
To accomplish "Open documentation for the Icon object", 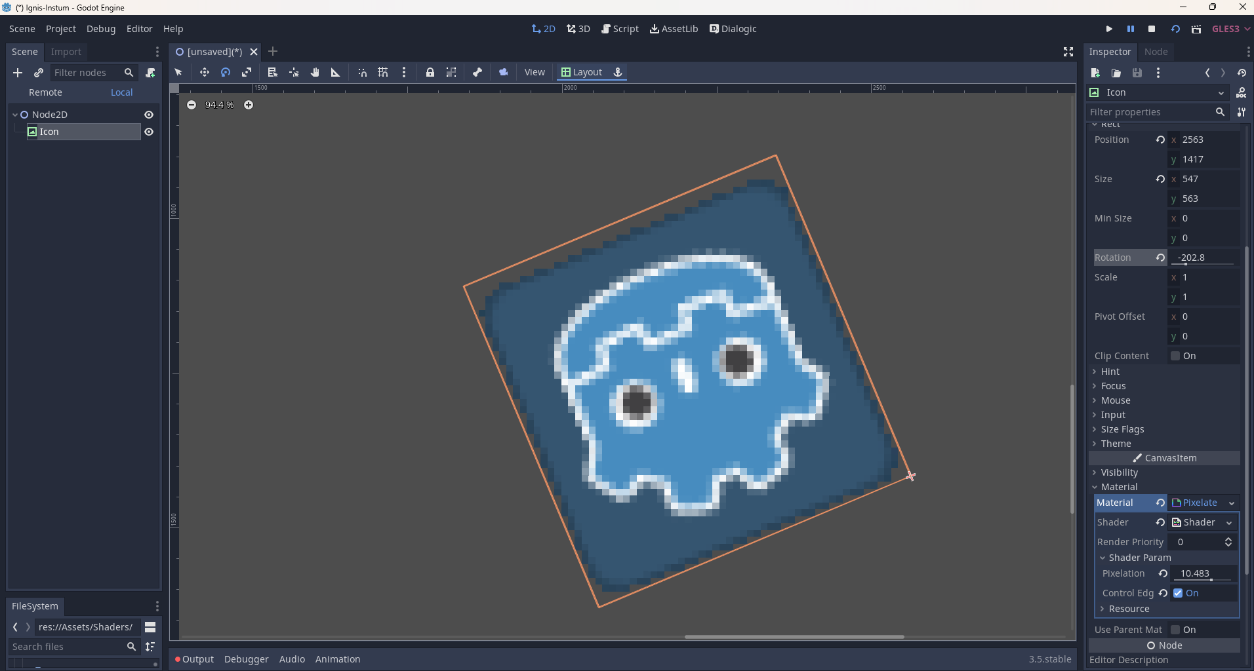I will pyautogui.click(x=1242, y=92).
